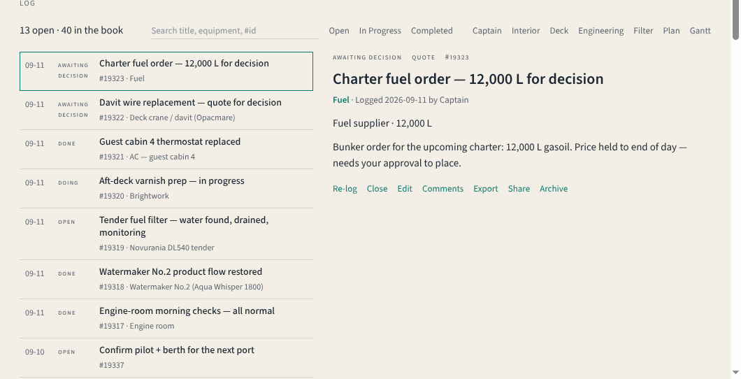Click AWAITING DECISION tag in detail header
Viewport: 741px width, 379px height.
coord(367,57)
